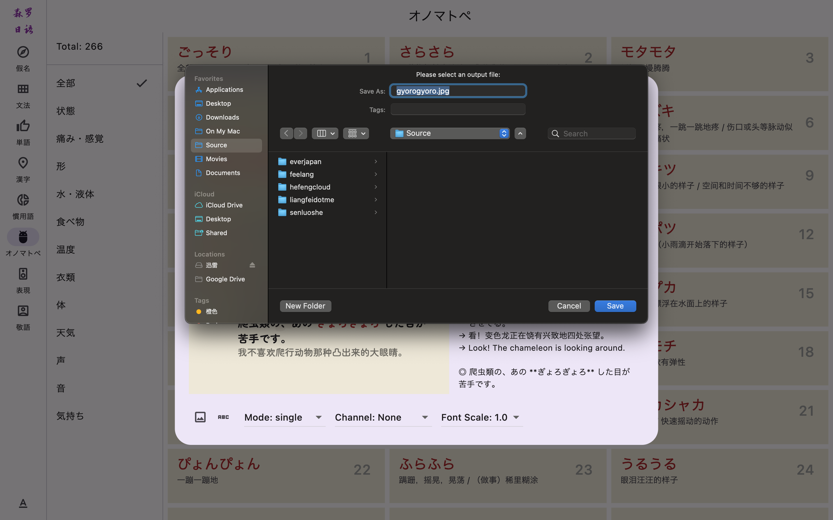
Task: Click the gyorogyoro.jpg filename input field
Action: [x=458, y=91]
